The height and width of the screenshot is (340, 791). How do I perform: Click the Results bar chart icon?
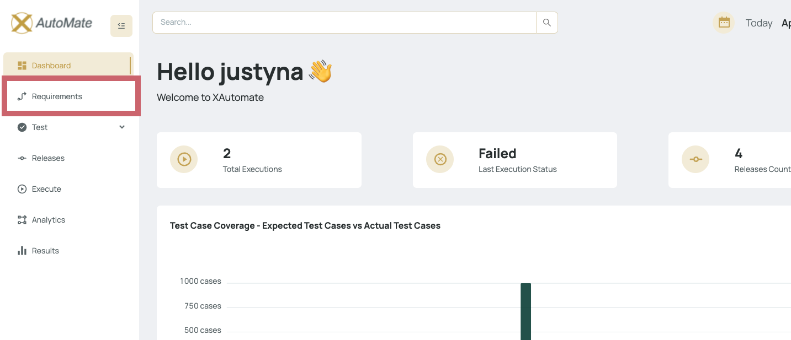[x=22, y=251]
